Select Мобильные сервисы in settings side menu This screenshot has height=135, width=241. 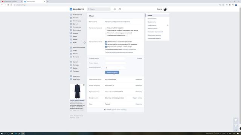[x=157, y=35]
